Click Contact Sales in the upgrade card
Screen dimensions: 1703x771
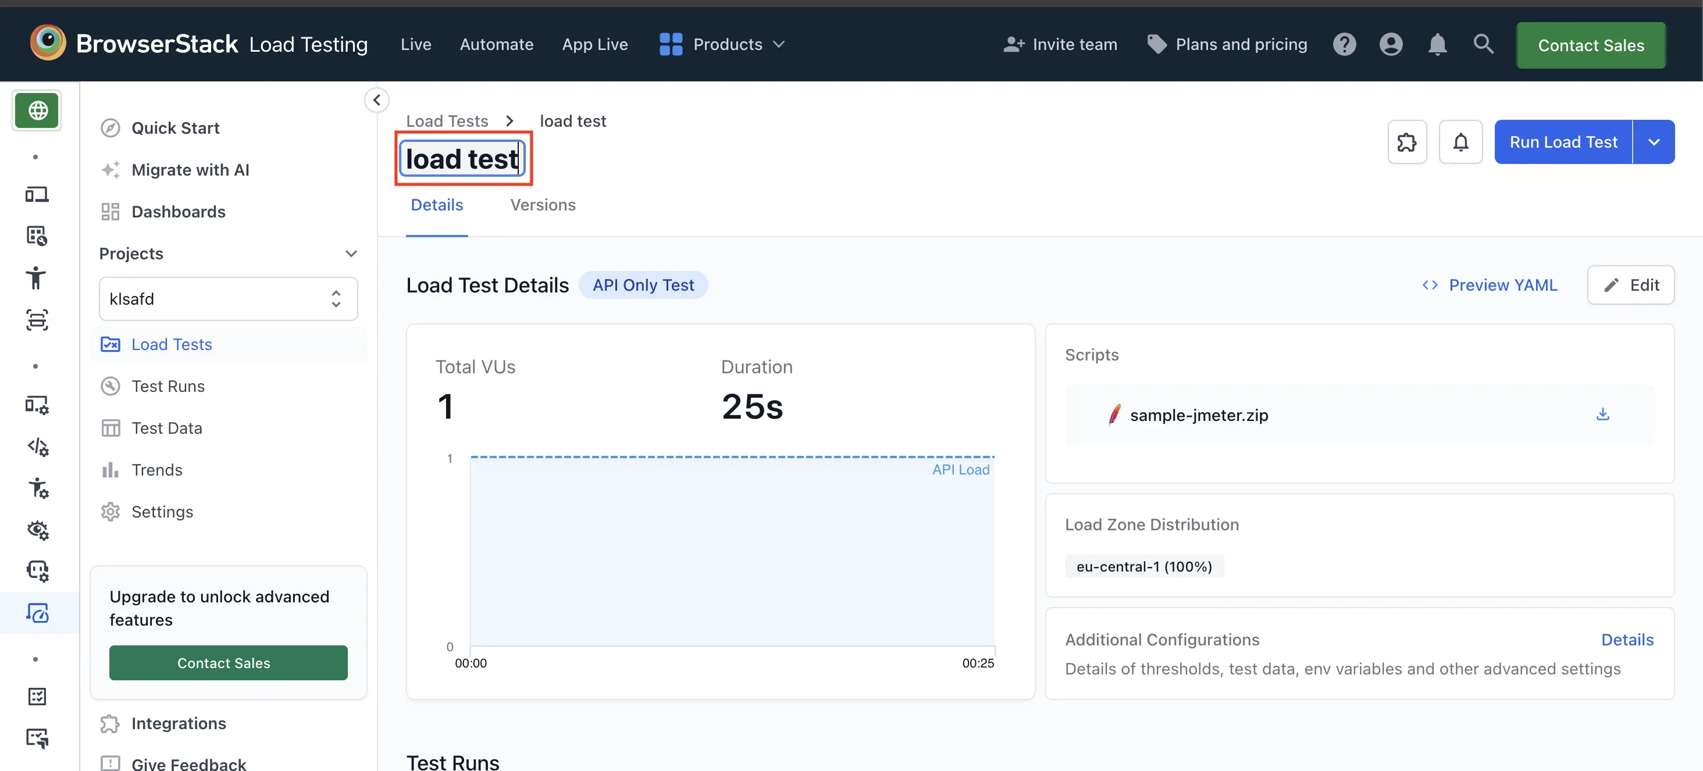228,663
